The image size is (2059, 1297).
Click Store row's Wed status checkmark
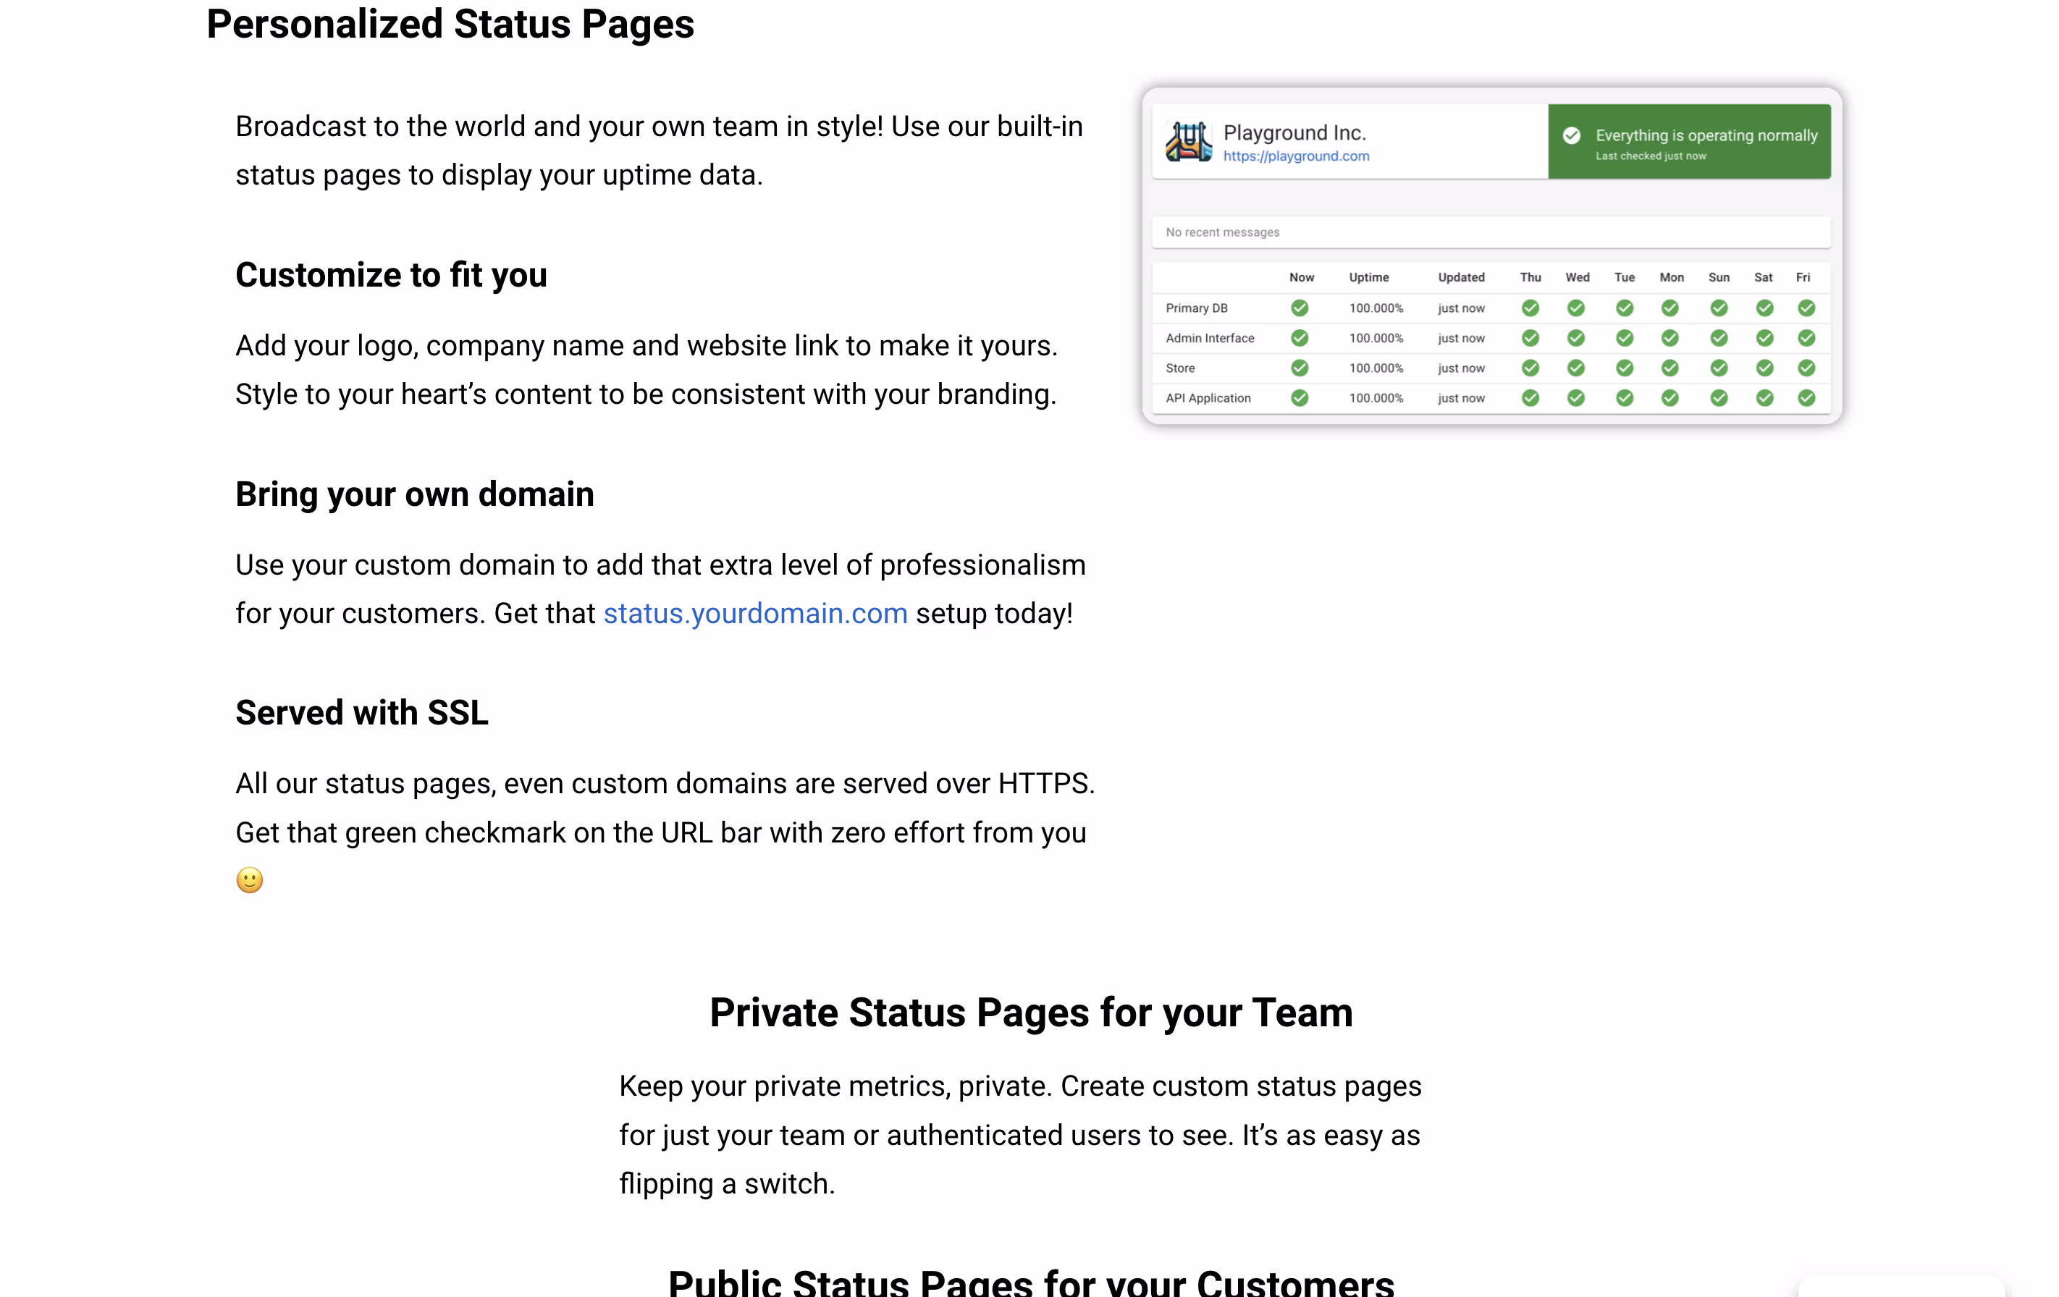pos(1575,368)
